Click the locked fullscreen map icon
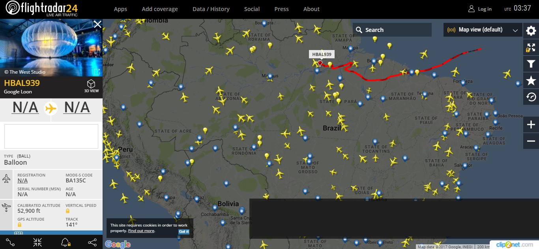Viewport: 539px width, 249px height. pos(531,48)
